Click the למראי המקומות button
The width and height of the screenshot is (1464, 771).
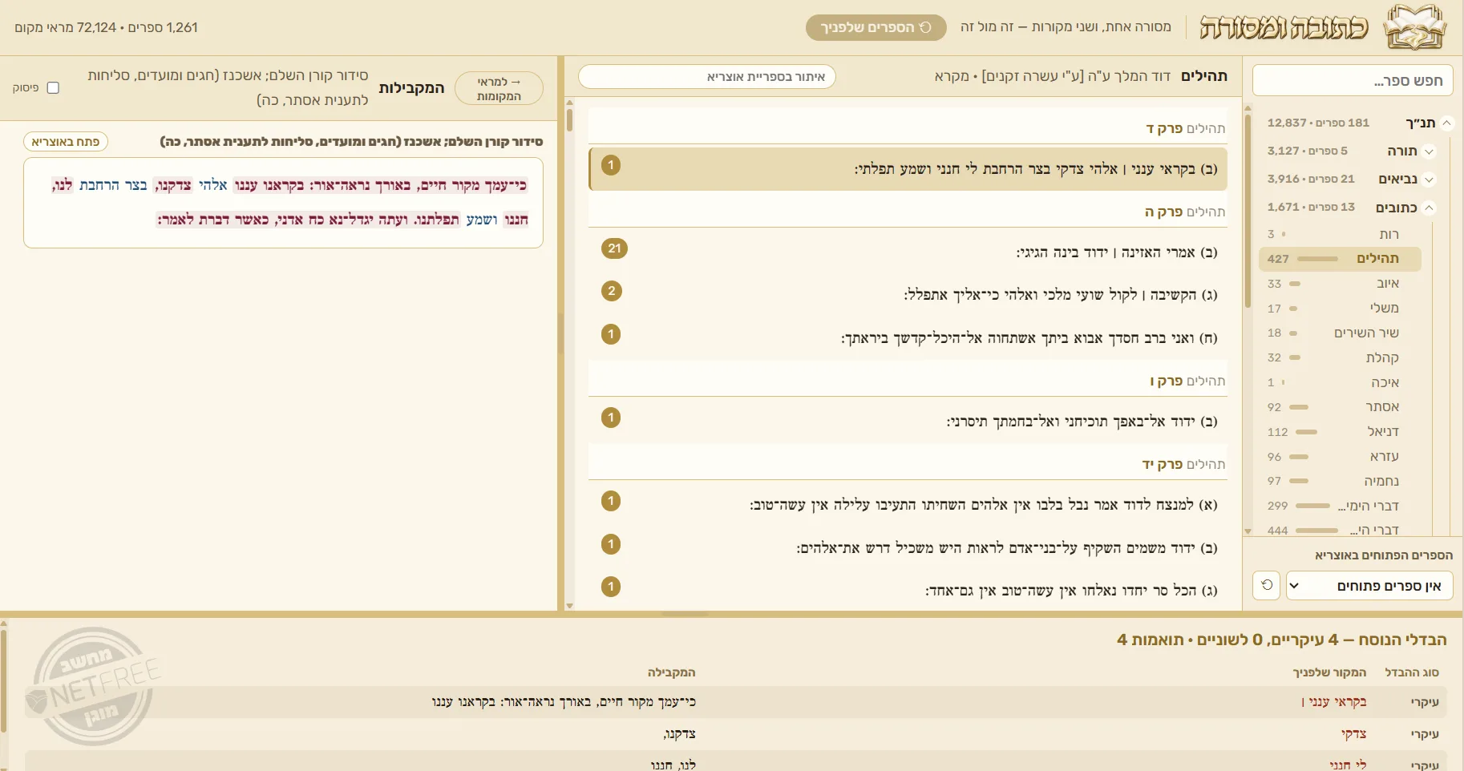pyautogui.click(x=499, y=88)
